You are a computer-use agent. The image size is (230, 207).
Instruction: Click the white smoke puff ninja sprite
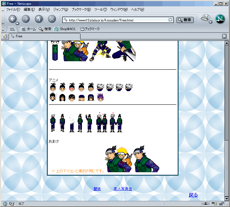(x=72, y=123)
